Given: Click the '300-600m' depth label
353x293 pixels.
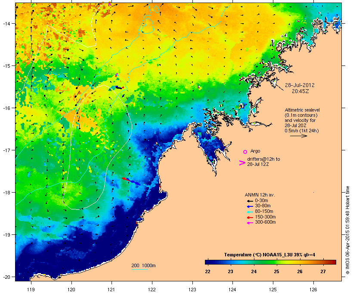Looking at the screenshot, I should [x=265, y=222].
